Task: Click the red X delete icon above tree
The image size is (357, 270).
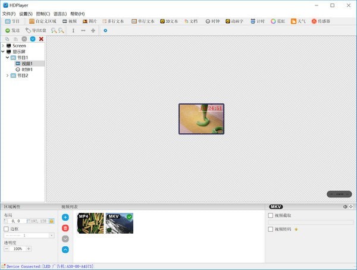Action: pos(41,39)
